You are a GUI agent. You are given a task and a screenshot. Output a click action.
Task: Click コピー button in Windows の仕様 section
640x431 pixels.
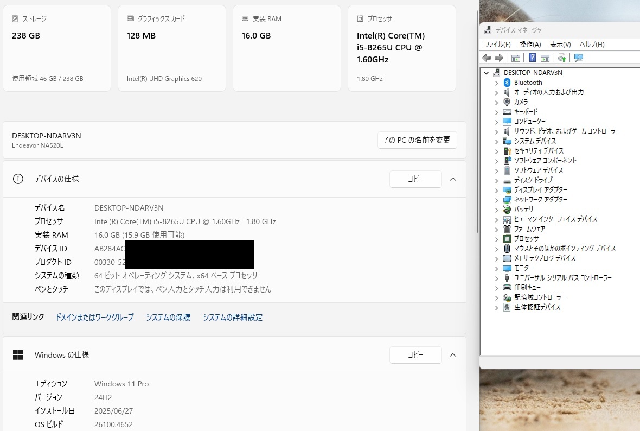pos(415,354)
